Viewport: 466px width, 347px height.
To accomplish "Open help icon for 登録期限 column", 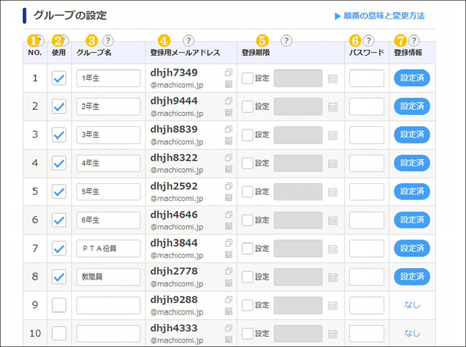I will (x=286, y=41).
